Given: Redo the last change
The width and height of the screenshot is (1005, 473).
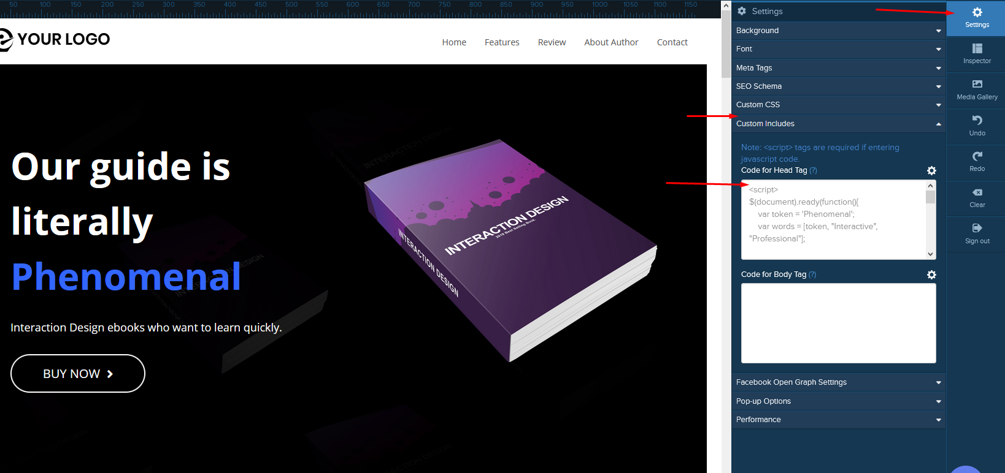Looking at the screenshot, I should [977, 162].
